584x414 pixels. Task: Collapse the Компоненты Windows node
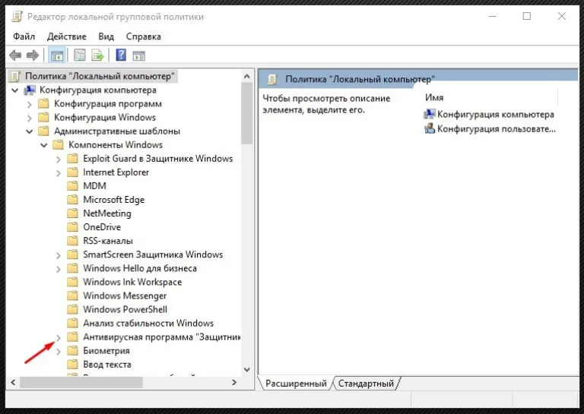tap(44, 145)
